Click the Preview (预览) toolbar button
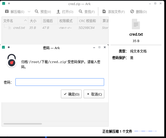This screenshot has width=166, height=138. click(43, 12)
